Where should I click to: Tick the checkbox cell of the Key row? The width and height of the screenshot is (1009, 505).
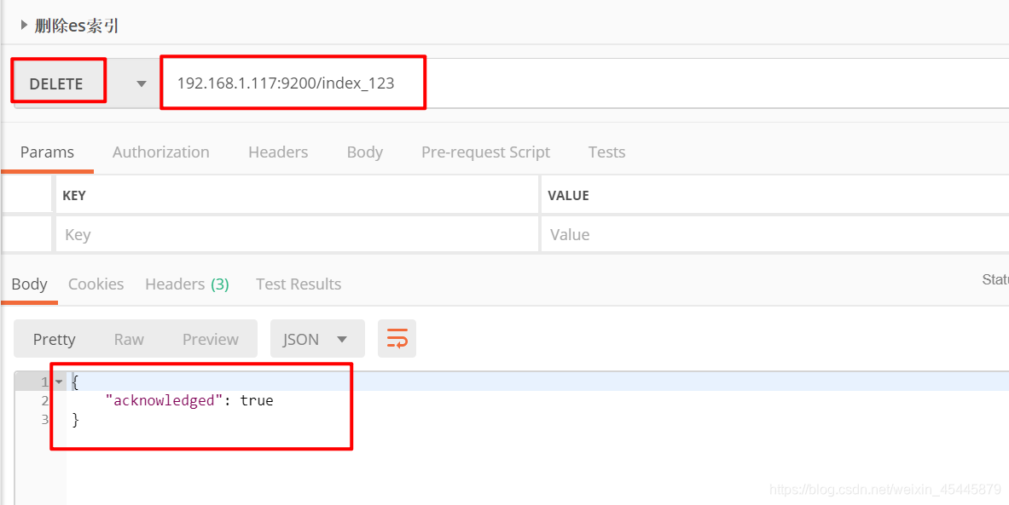point(26,234)
